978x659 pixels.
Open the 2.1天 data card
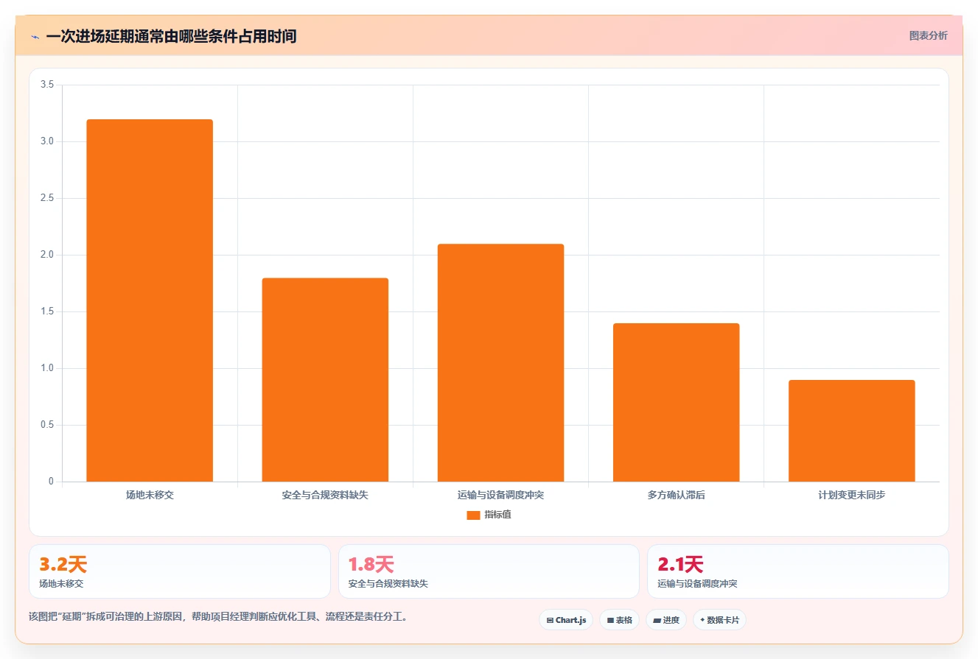coord(797,571)
